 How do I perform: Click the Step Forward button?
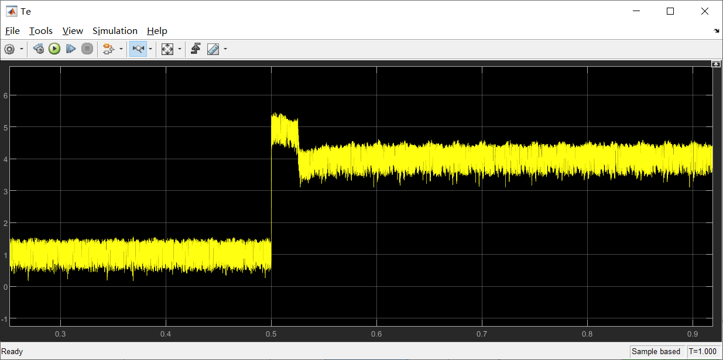pos(71,49)
